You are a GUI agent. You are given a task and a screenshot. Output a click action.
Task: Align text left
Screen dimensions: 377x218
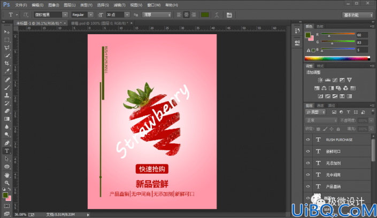179,15
